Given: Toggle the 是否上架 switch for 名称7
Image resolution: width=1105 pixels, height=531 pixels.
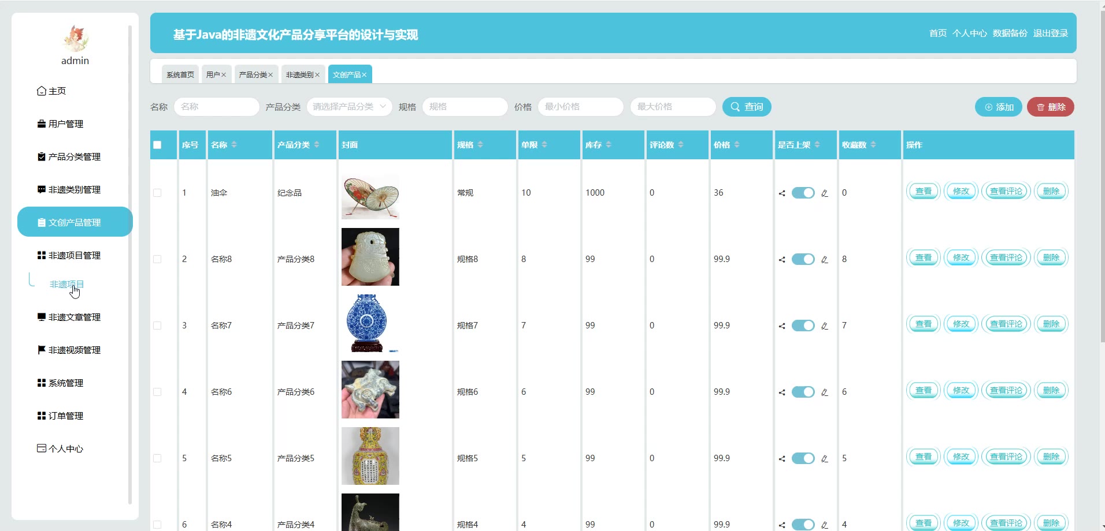Looking at the screenshot, I should (x=803, y=326).
